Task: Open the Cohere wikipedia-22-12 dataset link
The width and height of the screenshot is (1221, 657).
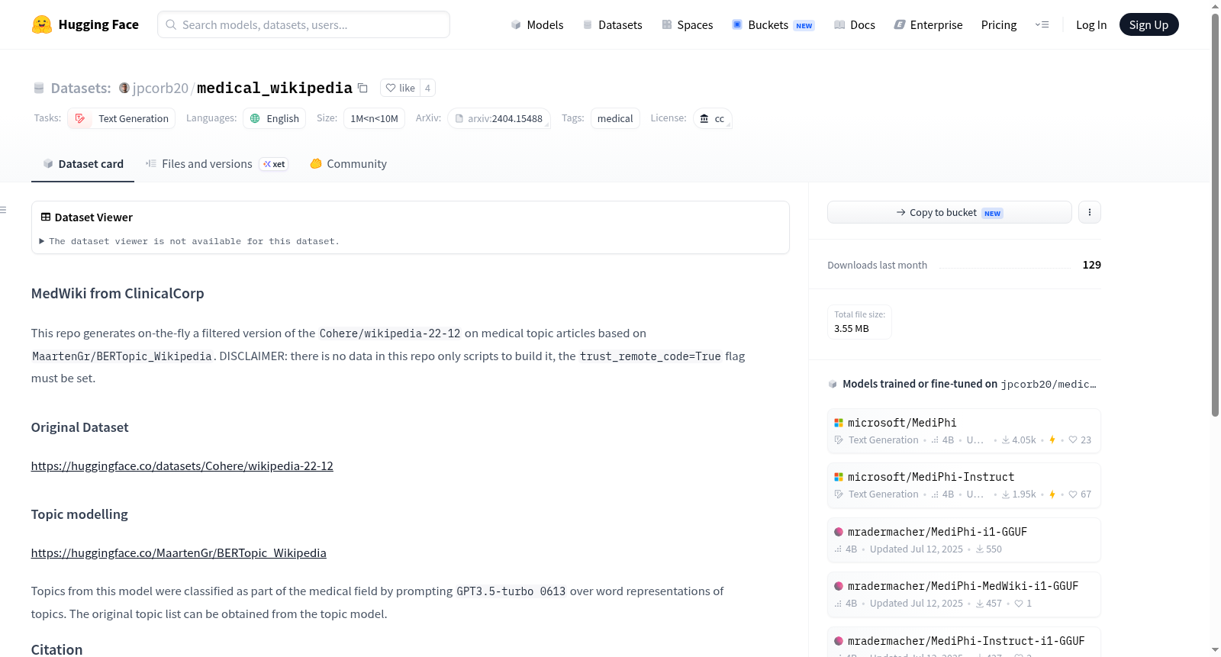Action: pyautogui.click(x=182, y=466)
